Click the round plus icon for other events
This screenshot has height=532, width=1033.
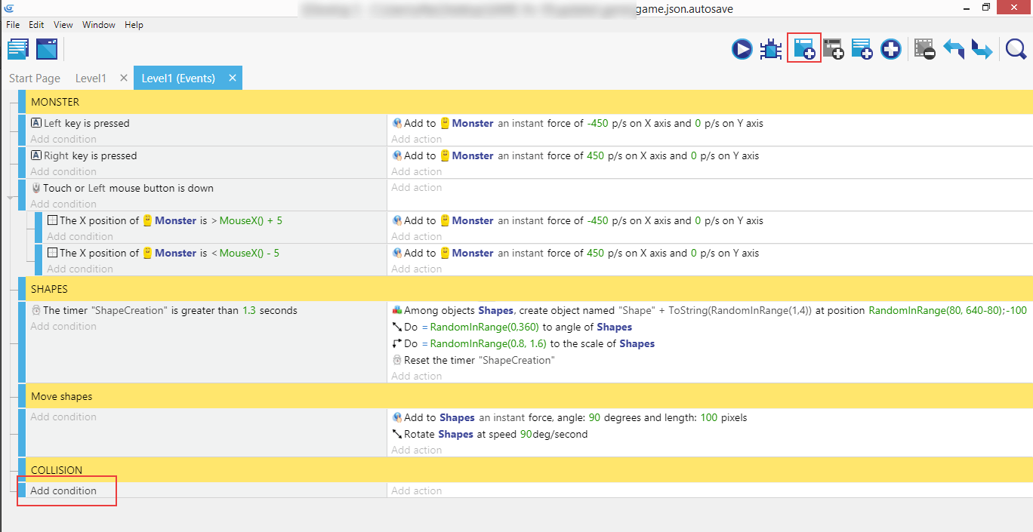point(891,50)
